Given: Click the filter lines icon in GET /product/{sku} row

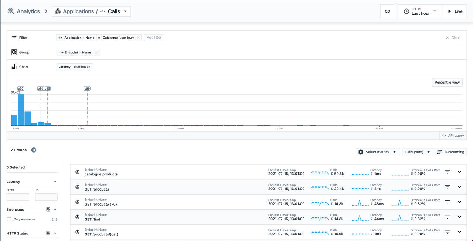Looking at the screenshot, I should tap(447, 202).
